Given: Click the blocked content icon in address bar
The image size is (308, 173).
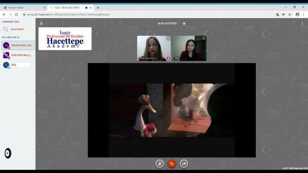Looking at the screenshot, I should (x=277, y=14).
